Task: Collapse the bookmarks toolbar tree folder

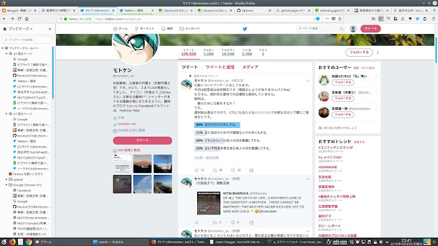Action: (x=3, y=49)
